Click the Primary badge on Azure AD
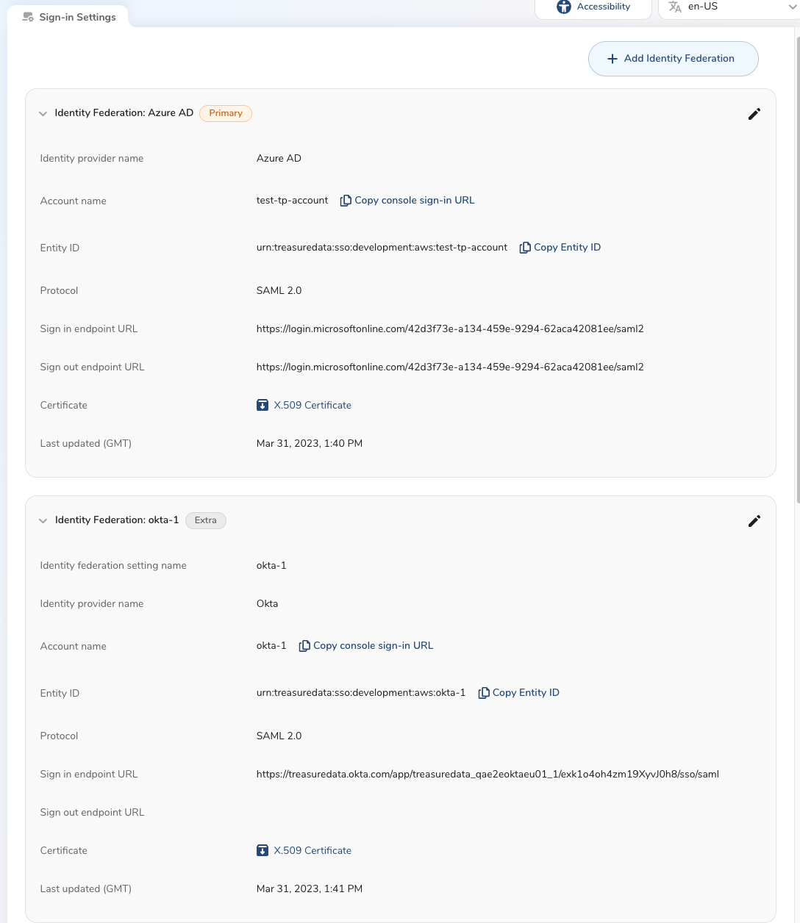 pos(226,113)
